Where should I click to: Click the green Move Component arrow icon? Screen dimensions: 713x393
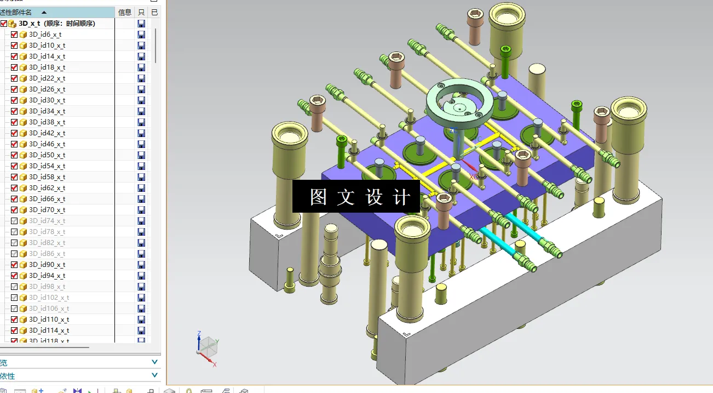pos(90,390)
